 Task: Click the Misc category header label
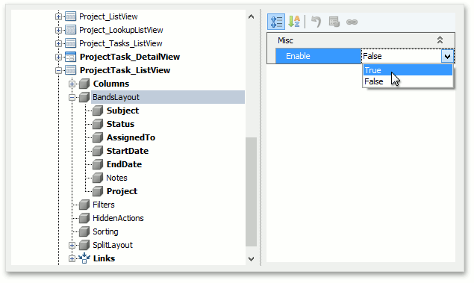(x=285, y=40)
